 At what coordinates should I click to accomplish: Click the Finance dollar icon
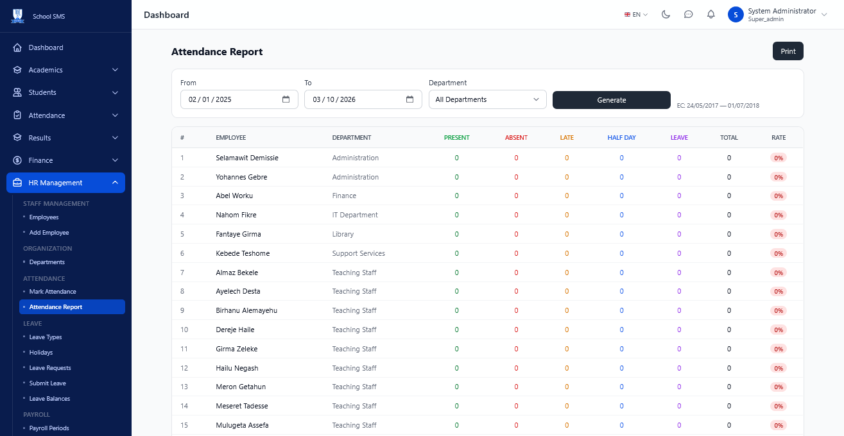coord(17,160)
